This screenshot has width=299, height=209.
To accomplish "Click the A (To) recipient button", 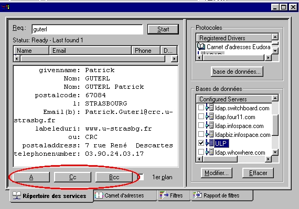I will click(x=31, y=177).
